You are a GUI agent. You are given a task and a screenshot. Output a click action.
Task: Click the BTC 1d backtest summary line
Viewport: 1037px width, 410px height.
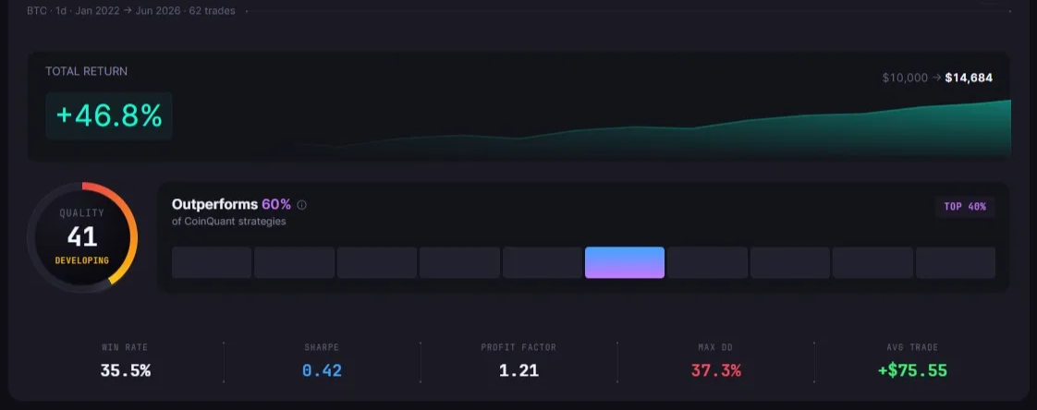point(131,11)
